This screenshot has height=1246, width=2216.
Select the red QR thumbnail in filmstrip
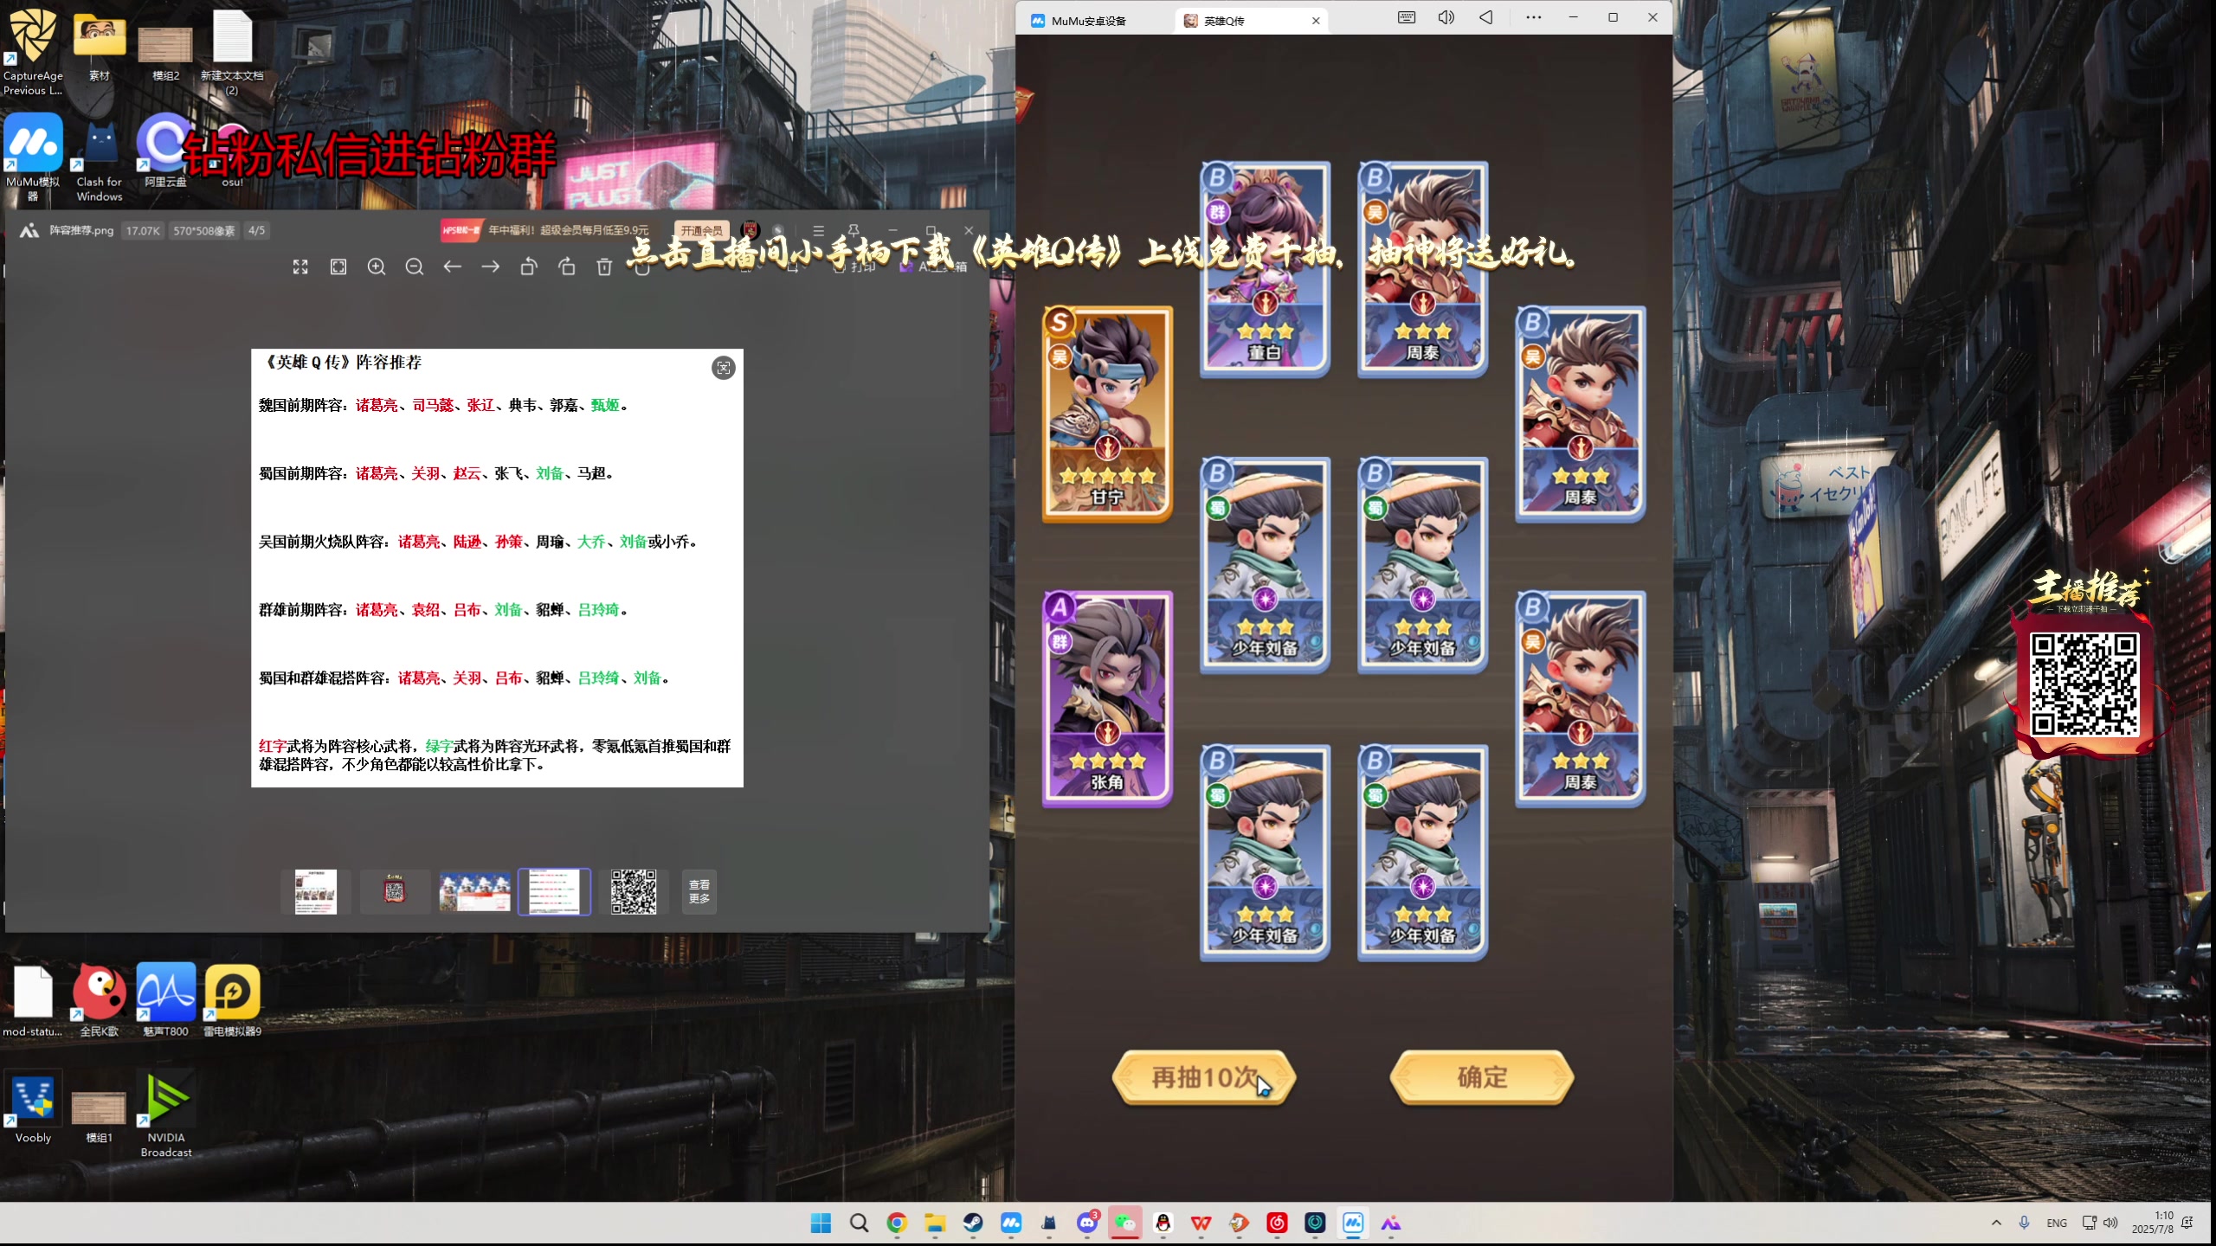395,891
